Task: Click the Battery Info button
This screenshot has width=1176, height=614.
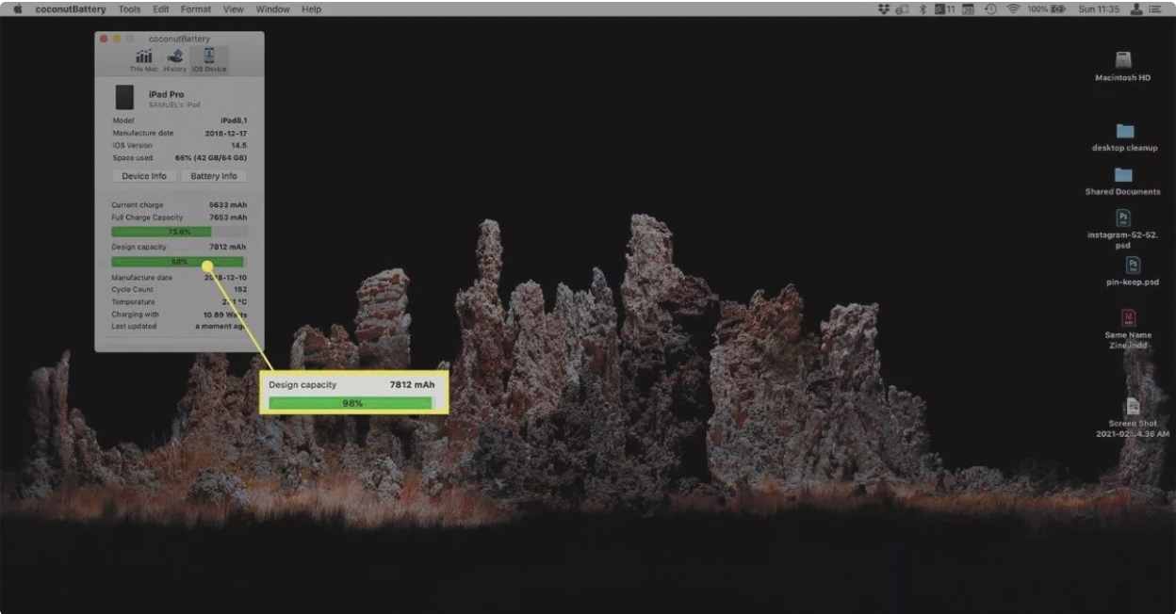Action: tap(214, 176)
